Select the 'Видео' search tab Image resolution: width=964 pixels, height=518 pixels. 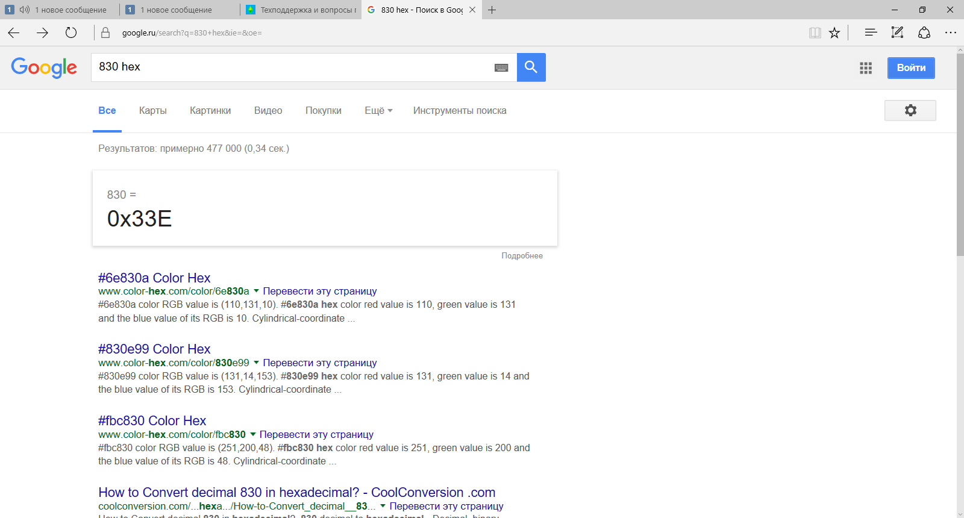(x=268, y=111)
